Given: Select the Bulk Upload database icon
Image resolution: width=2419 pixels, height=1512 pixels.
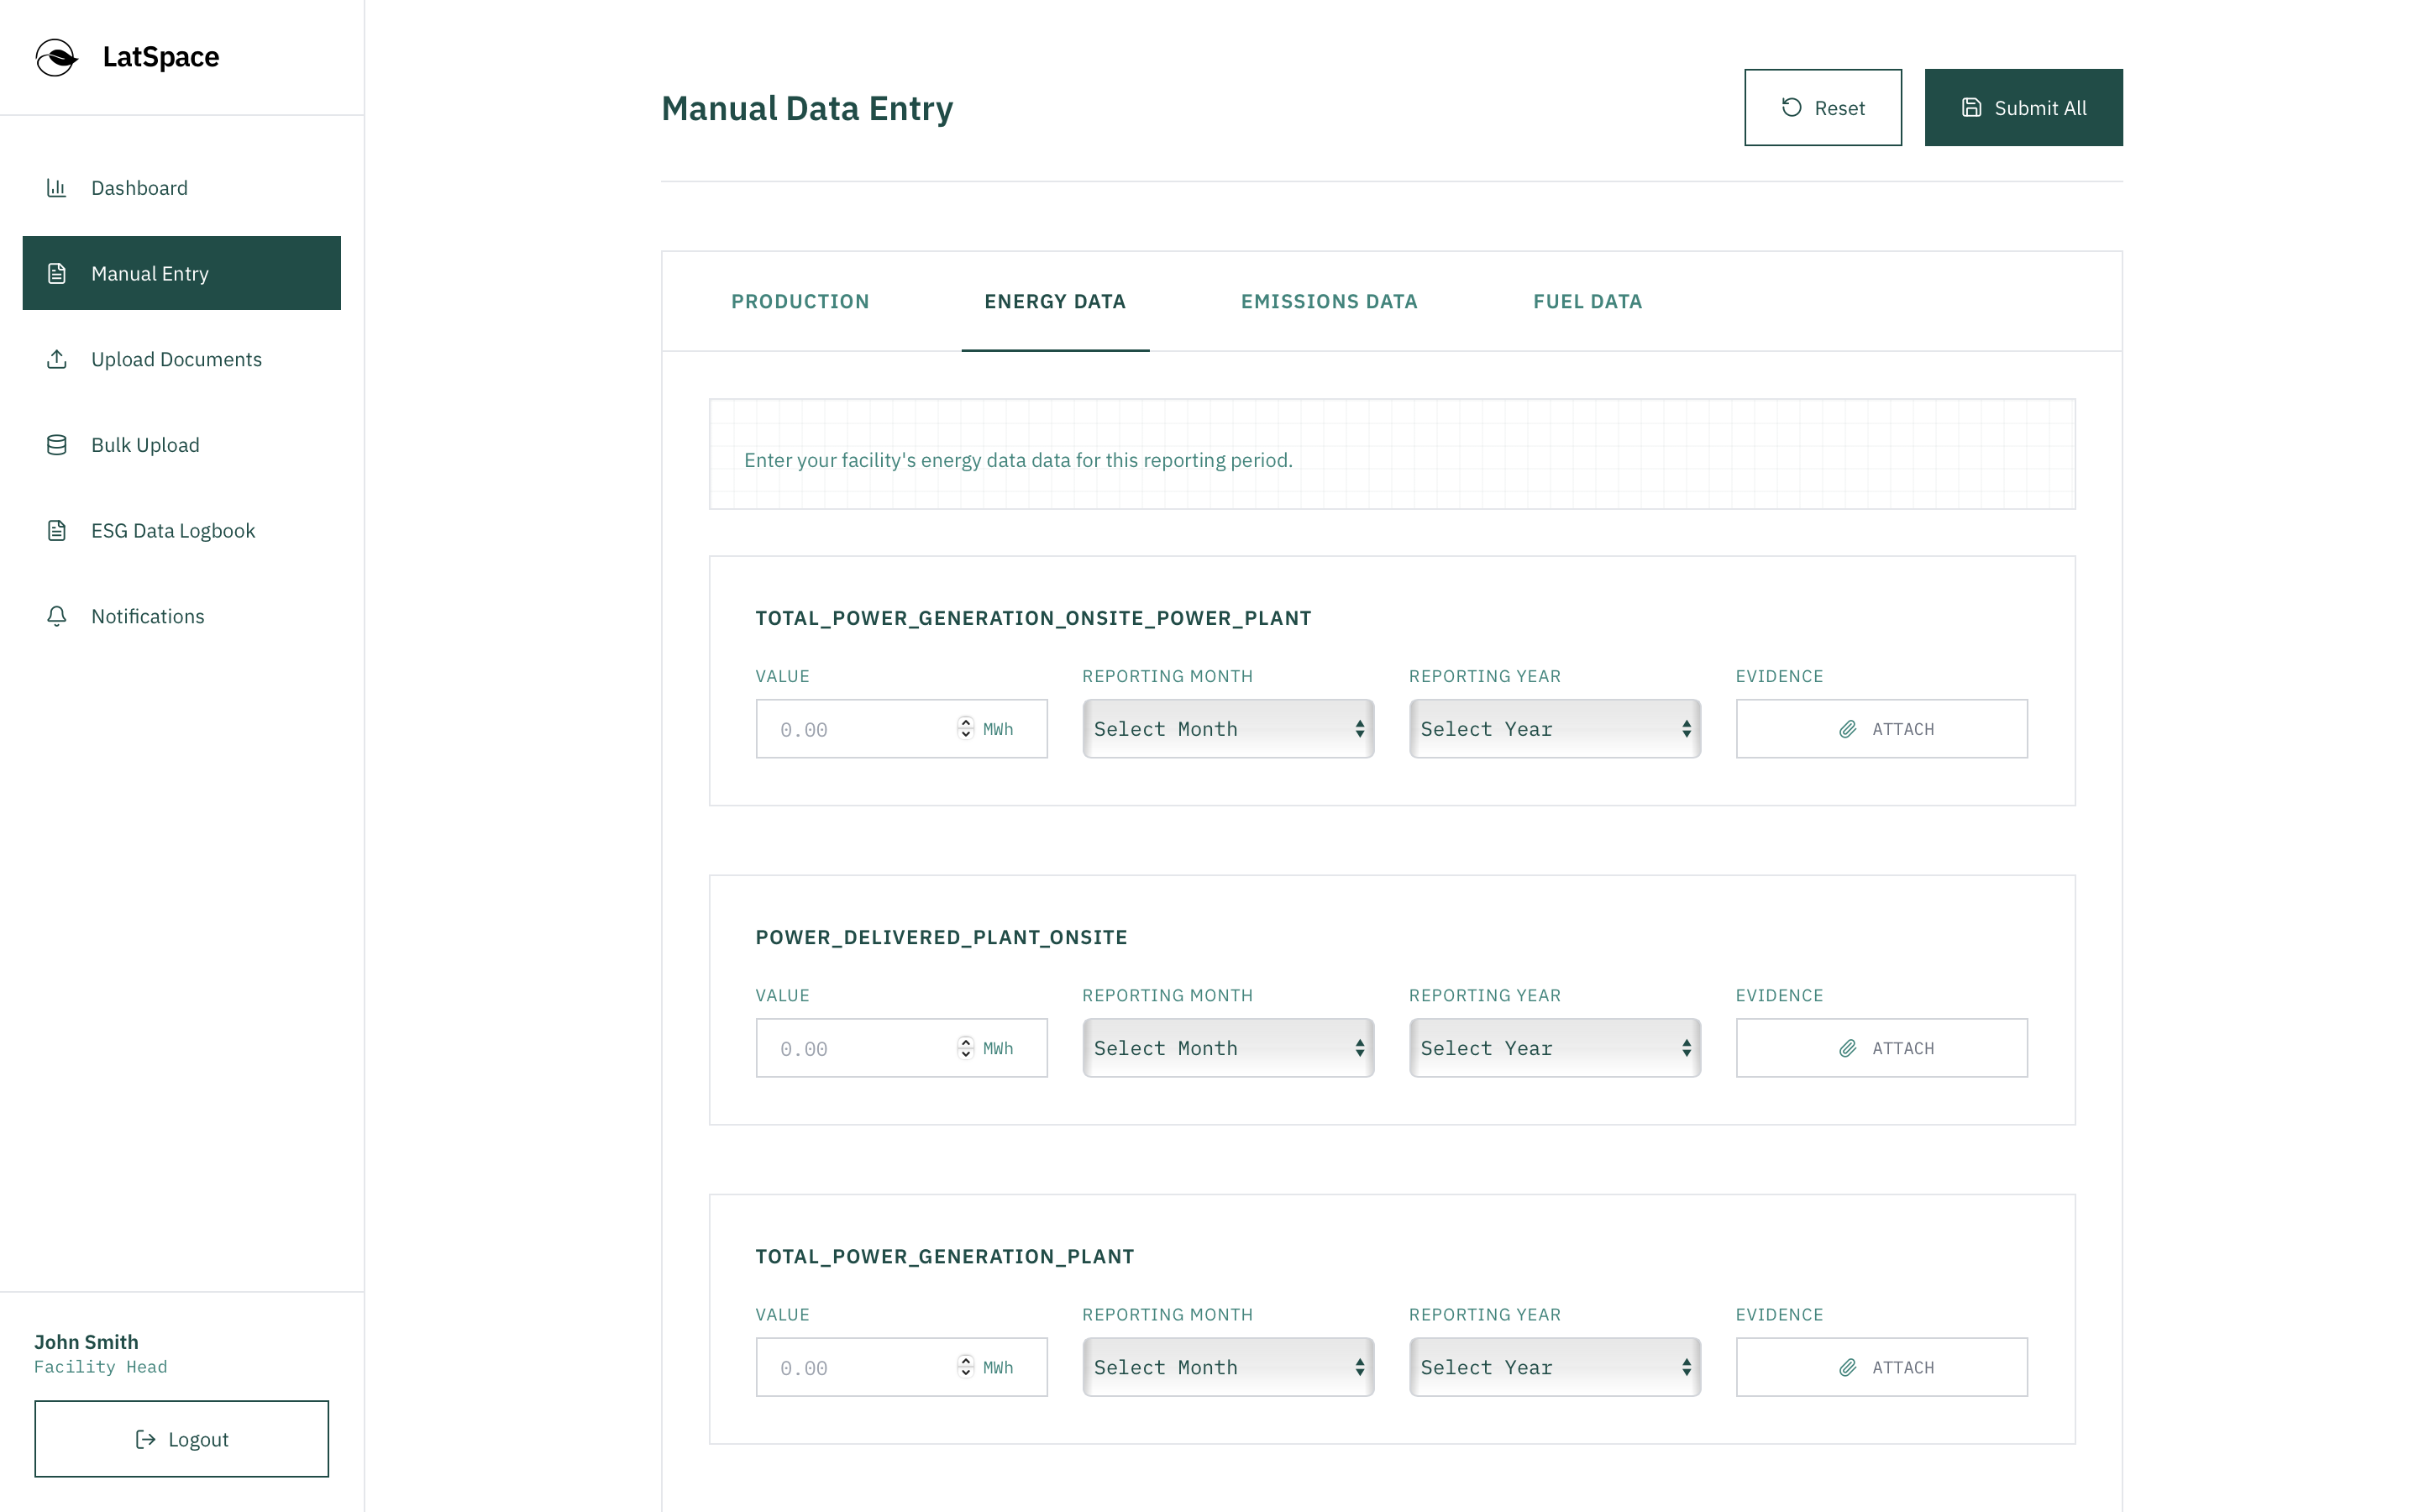Looking at the screenshot, I should (57, 445).
